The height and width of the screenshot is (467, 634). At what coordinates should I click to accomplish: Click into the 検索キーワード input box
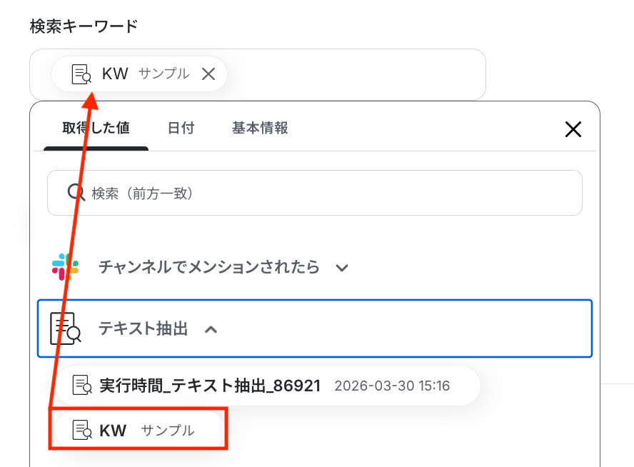point(357,74)
